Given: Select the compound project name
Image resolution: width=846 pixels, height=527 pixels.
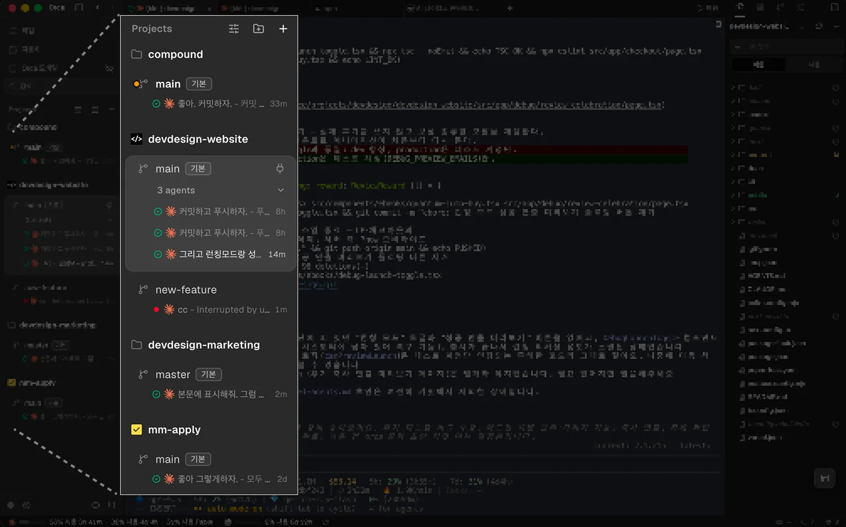Looking at the screenshot, I should [x=176, y=54].
